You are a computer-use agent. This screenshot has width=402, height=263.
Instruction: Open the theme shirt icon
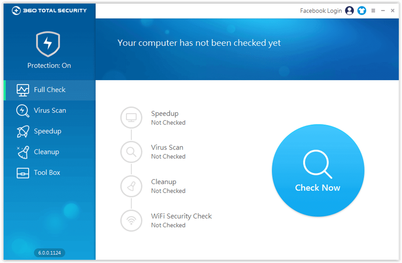click(x=362, y=11)
